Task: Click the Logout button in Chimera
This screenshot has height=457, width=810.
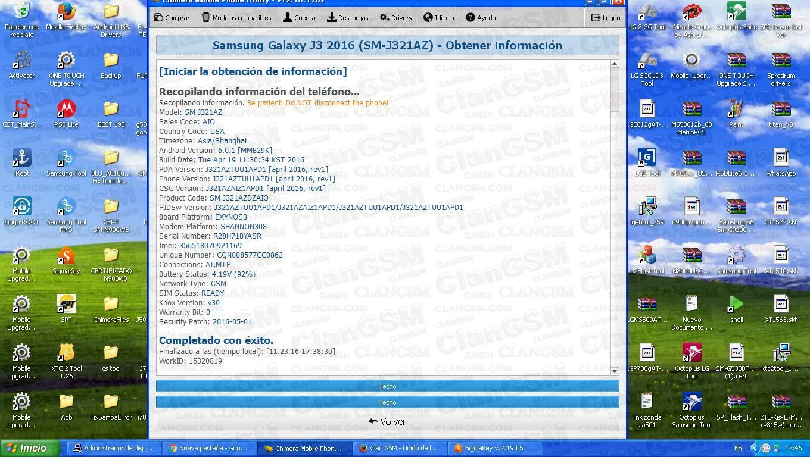Action: point(606,18)
